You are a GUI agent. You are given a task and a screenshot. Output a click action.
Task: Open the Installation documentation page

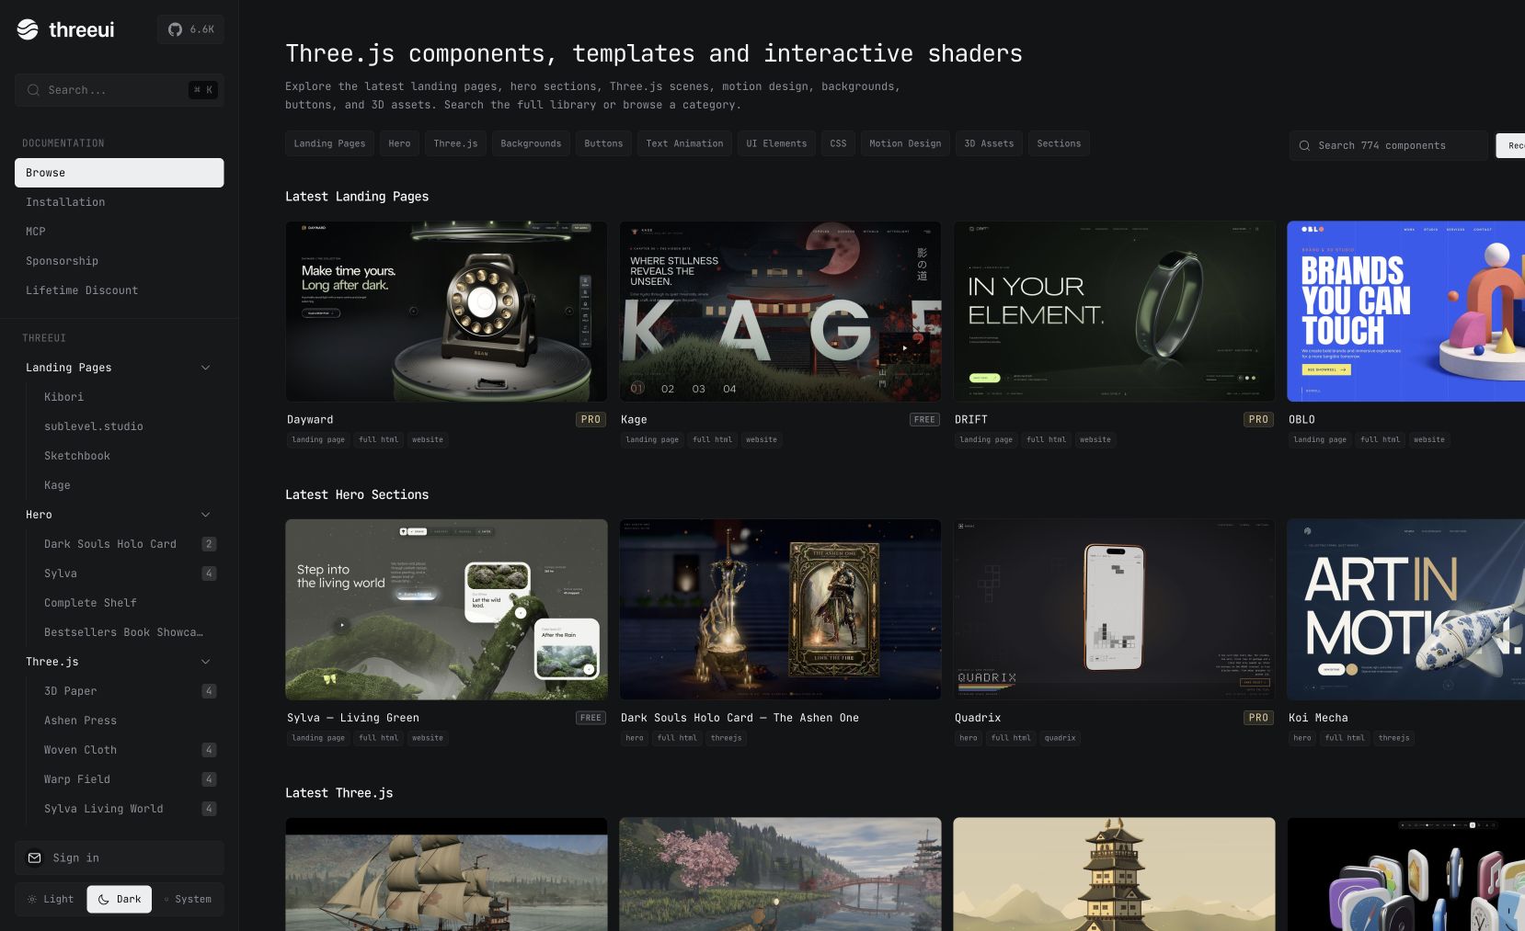tap(120, 202)
